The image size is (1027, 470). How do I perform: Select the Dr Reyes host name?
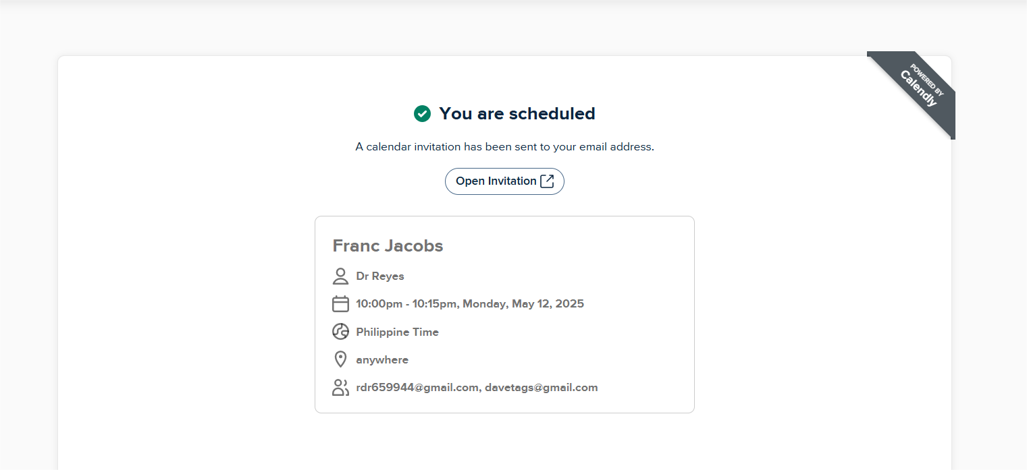(x=380, y=276)
